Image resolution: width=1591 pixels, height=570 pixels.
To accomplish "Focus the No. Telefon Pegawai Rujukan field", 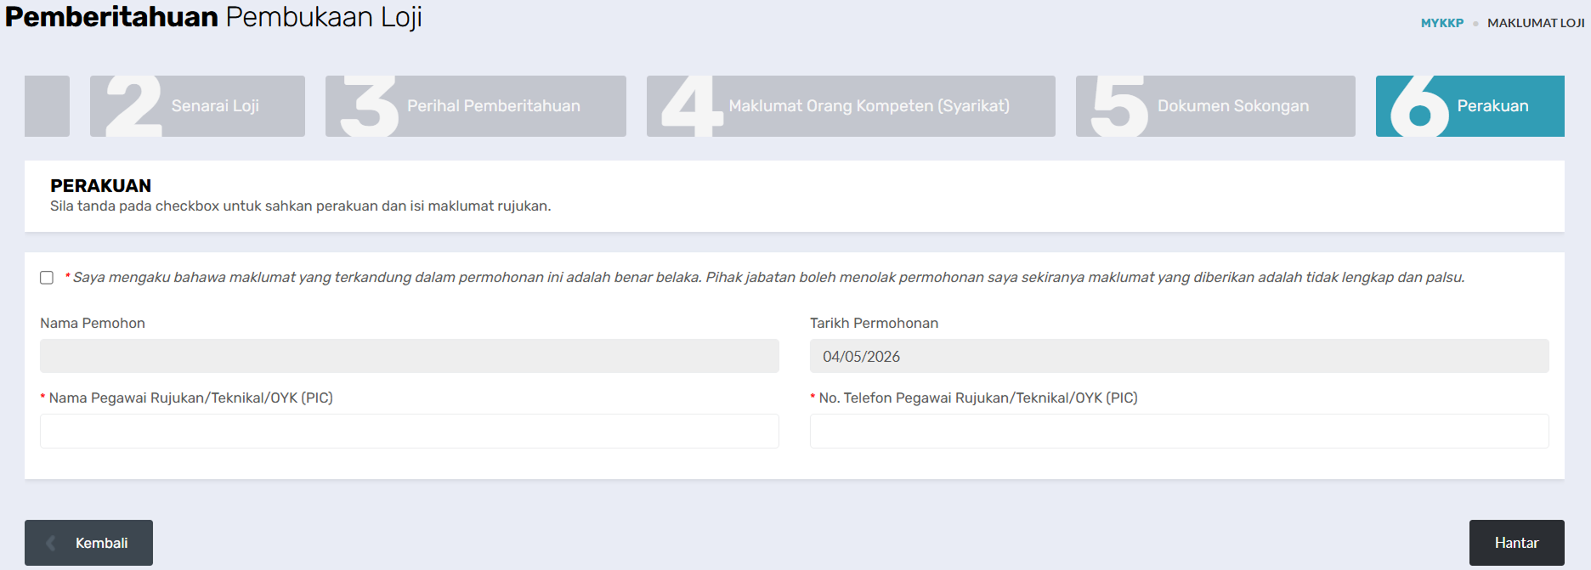I will 1180,431.
